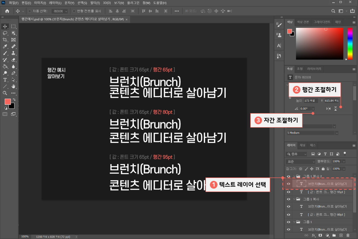Image resolution: width=358 pixels, height=239 pixels.
Task: Select the Type tool
Action: pos(5,80)
